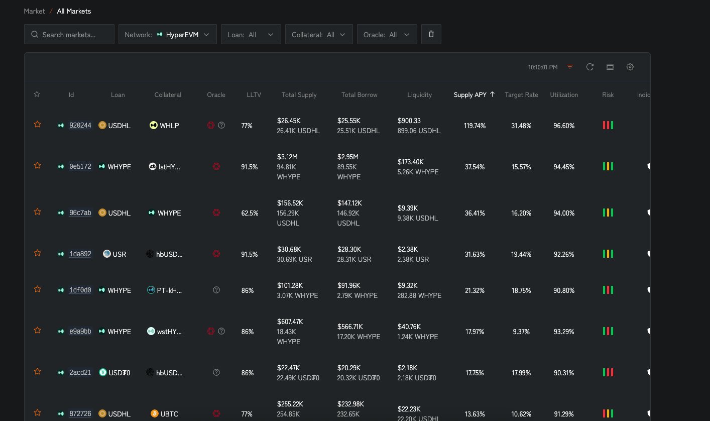Favorite the 1da892 USR market

click(37, 253)
